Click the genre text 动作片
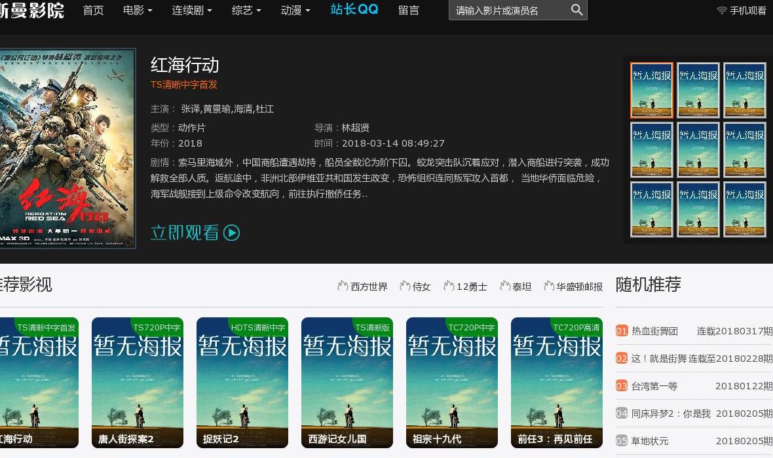Image resolution: width=773 pixels, height=458 pixels. [192, 128]
